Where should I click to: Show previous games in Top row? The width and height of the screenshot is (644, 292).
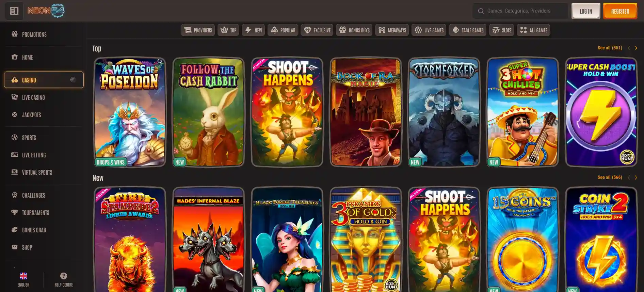[x=629, y=48]
